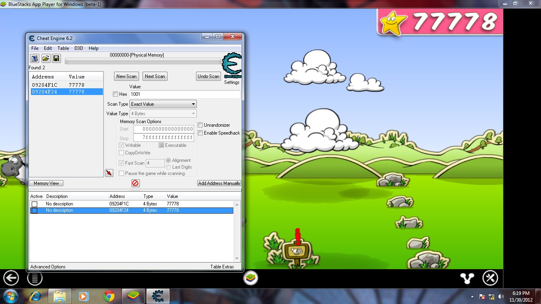
Task: Click the BlueStacks share icon
Action: pos(467,278)
